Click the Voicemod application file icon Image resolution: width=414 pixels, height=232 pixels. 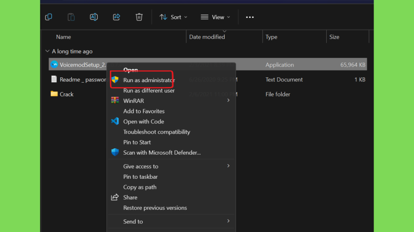pos(54,64)
